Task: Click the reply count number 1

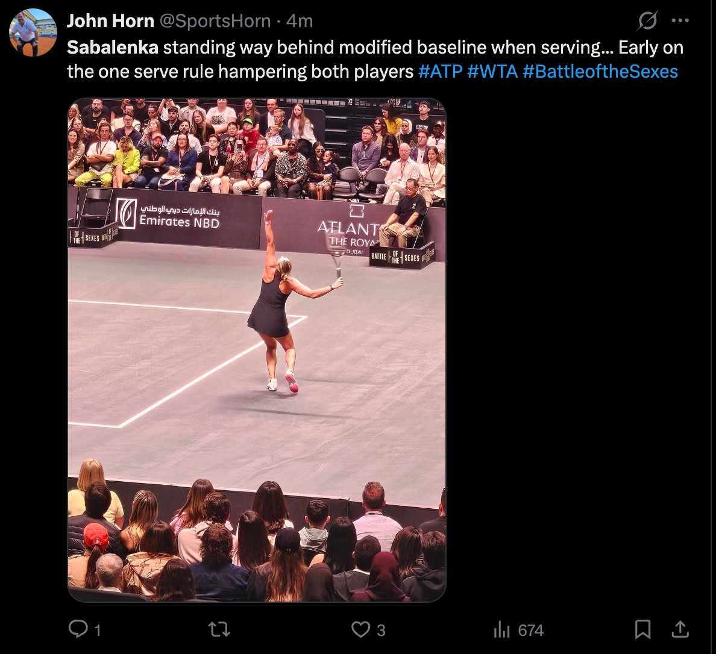Action: (x=97, y=631)
